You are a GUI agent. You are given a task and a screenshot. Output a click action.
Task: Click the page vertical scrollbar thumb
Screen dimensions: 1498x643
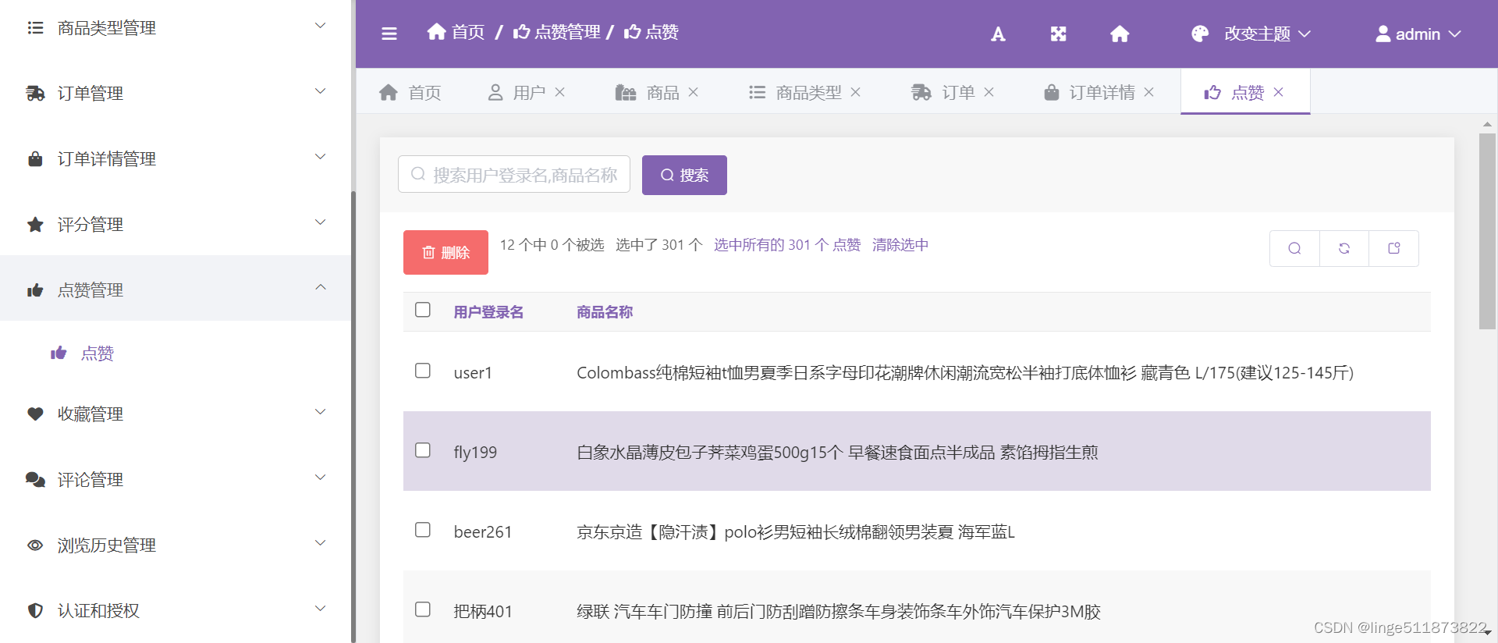(1487, 231)
